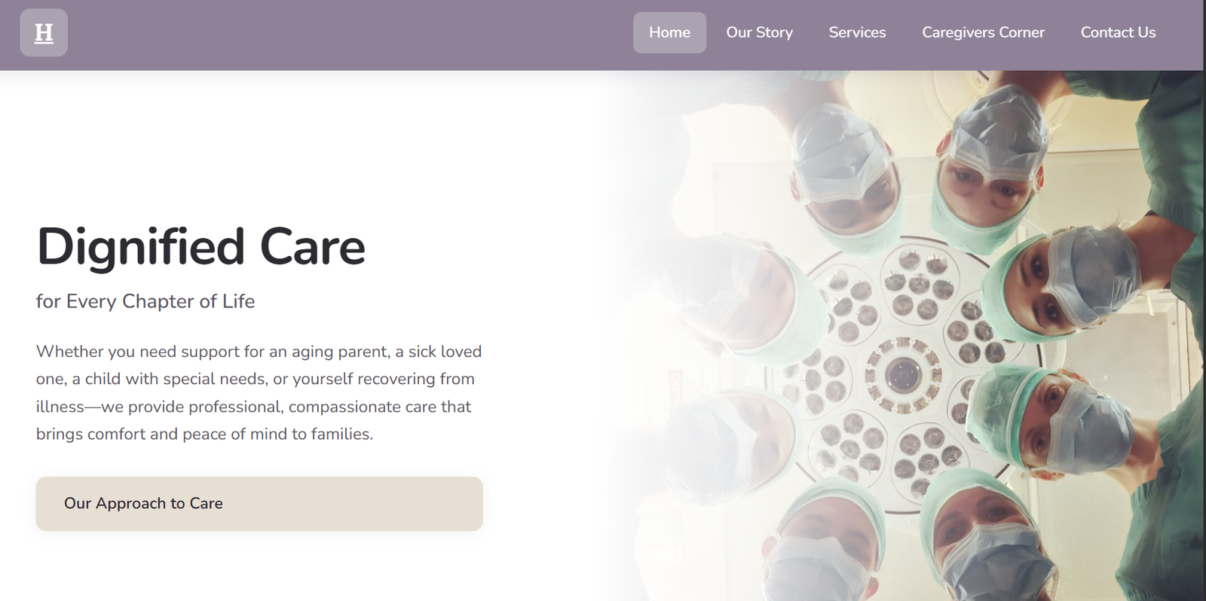Click the central lens of the surgical lamp
1206x601 pixels.
coord(902,373)
